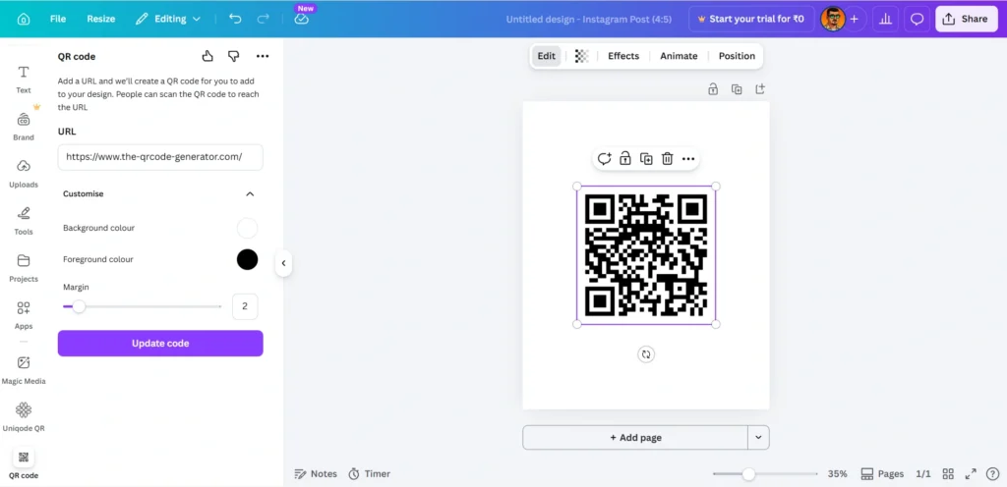The image size is (1007, 487).
Task: Click the Add page button
Action: 635,438
